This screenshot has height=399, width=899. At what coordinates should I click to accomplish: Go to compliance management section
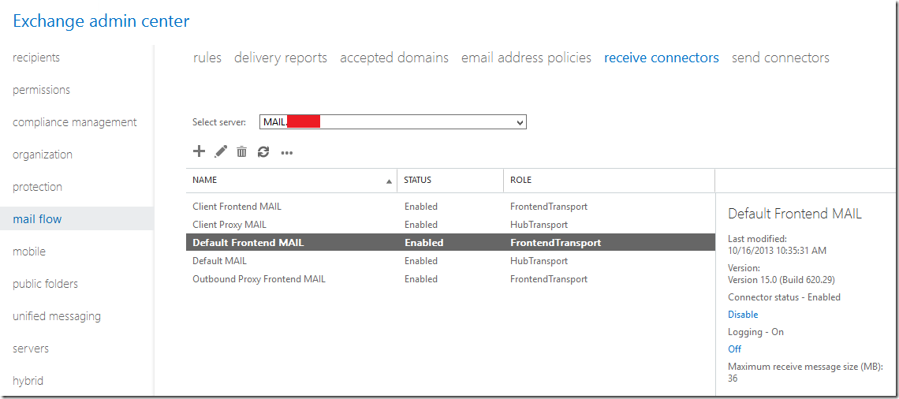click(75, 122)
